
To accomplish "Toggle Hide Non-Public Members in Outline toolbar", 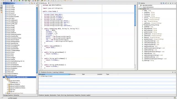I will (168, 3).
